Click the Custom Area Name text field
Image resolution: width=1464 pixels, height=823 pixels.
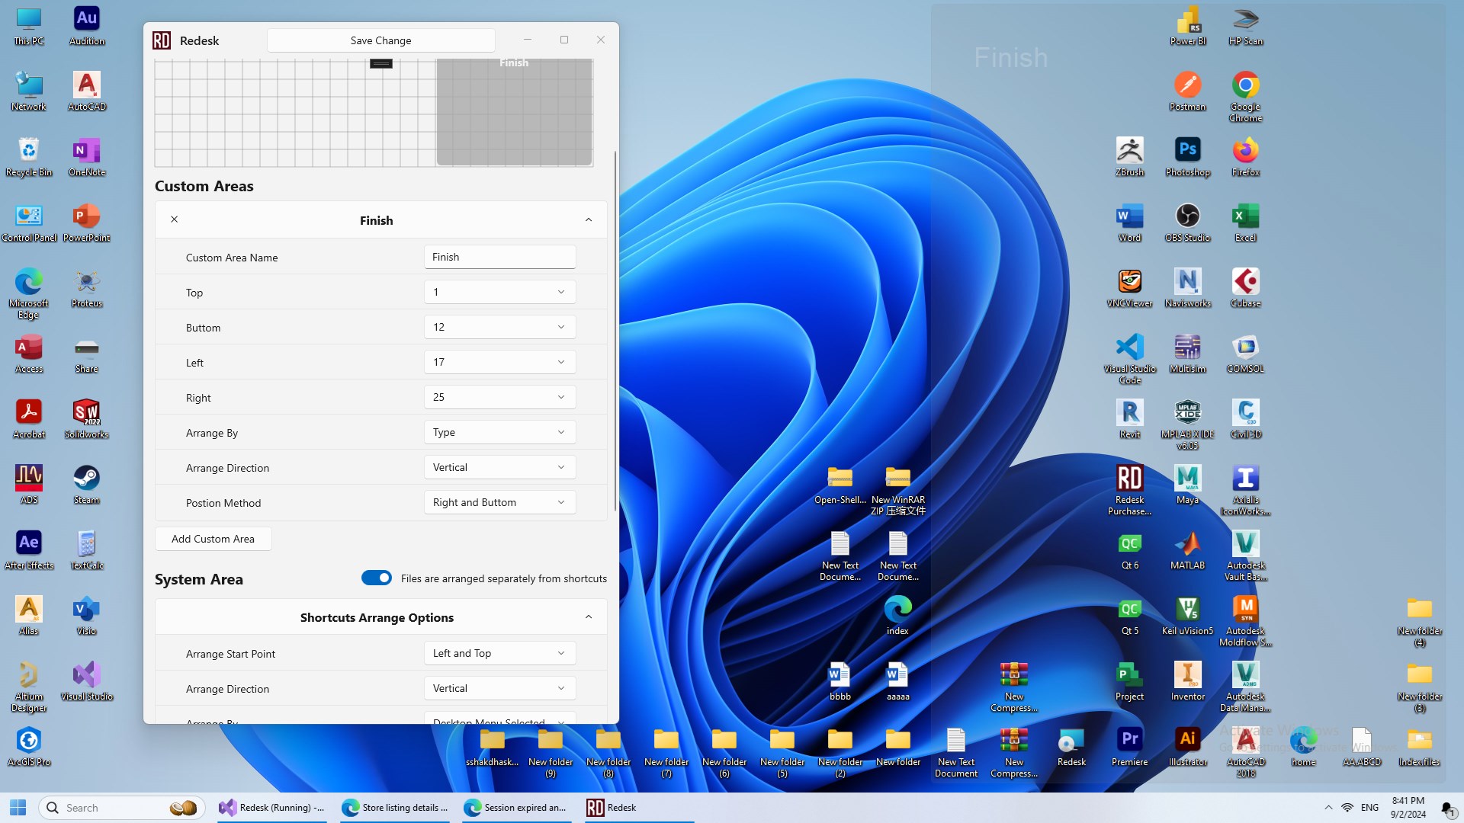pos(499,257)
